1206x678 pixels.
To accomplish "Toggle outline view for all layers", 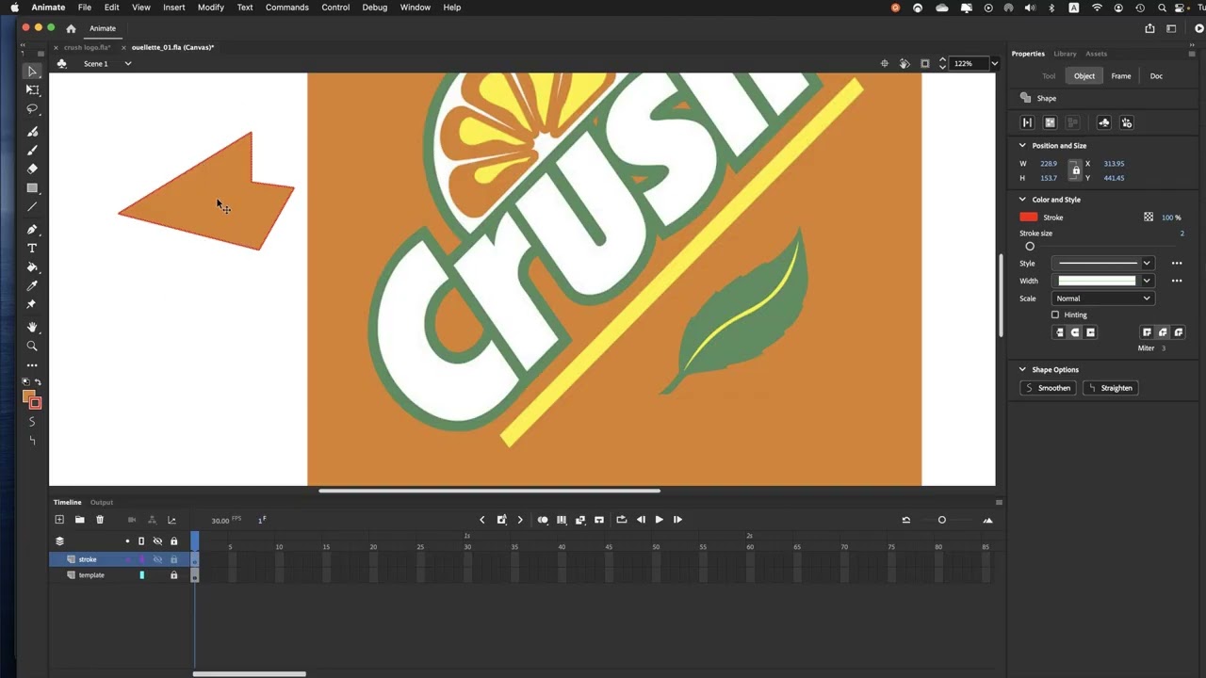I will 141,541.
